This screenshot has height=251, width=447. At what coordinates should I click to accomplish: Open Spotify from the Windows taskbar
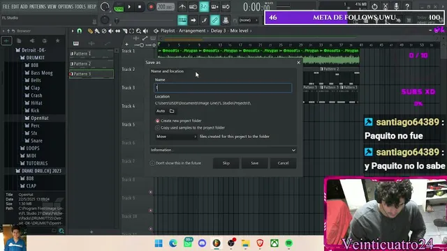coord(288,243)
